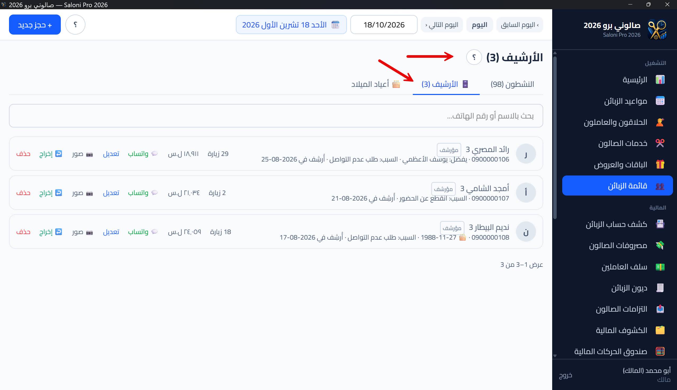Switch to النشطون (98) tab
Image resolution: width=677 pixels, height=390 pixels.
click(512, 84)
